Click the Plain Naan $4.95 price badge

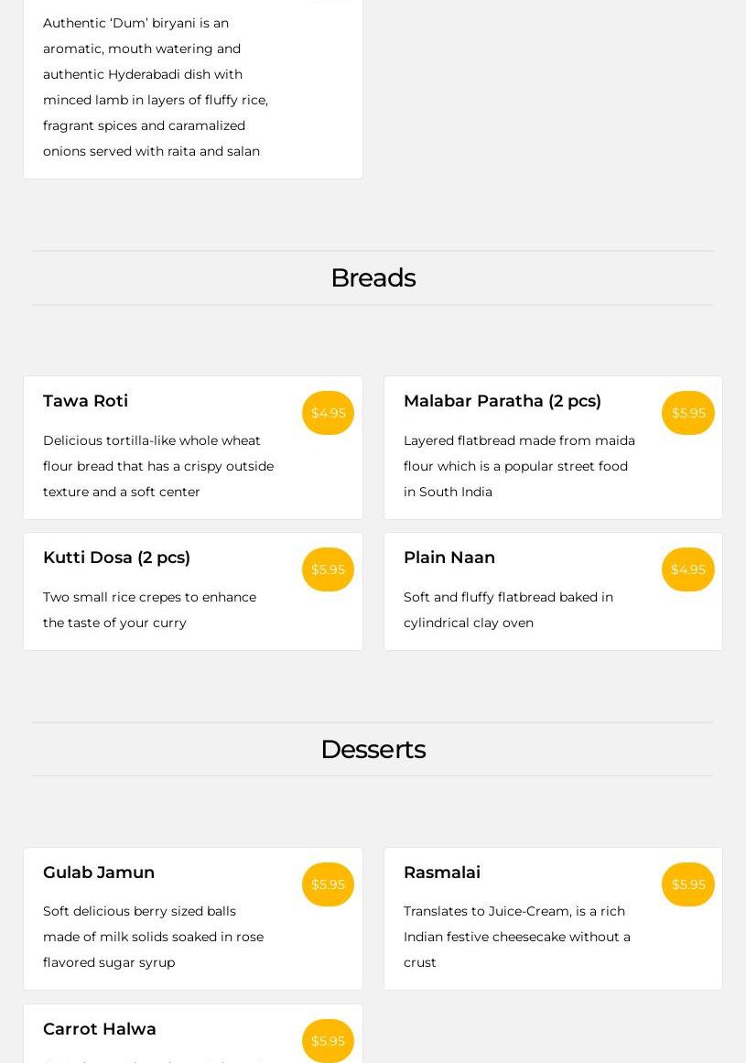(x=687, y=569)
